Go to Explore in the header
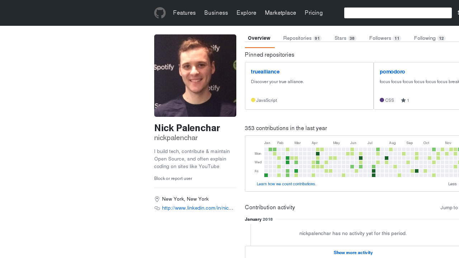 click(246, 13)
